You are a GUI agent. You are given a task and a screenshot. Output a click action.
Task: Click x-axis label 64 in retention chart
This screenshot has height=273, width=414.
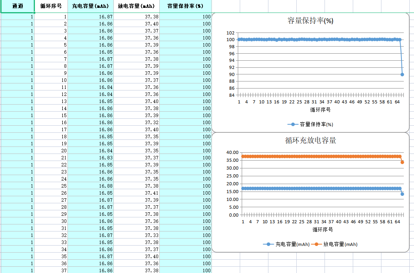point(397,102)
